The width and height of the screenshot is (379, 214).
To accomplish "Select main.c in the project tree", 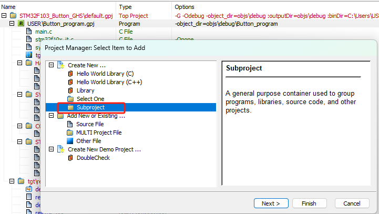I will click(45, 32).
